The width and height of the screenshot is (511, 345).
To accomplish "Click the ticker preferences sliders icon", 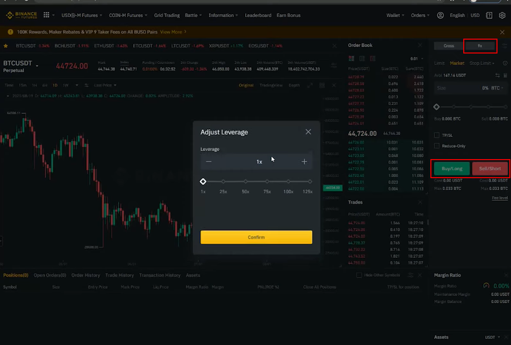I will (x=334, y=66).
